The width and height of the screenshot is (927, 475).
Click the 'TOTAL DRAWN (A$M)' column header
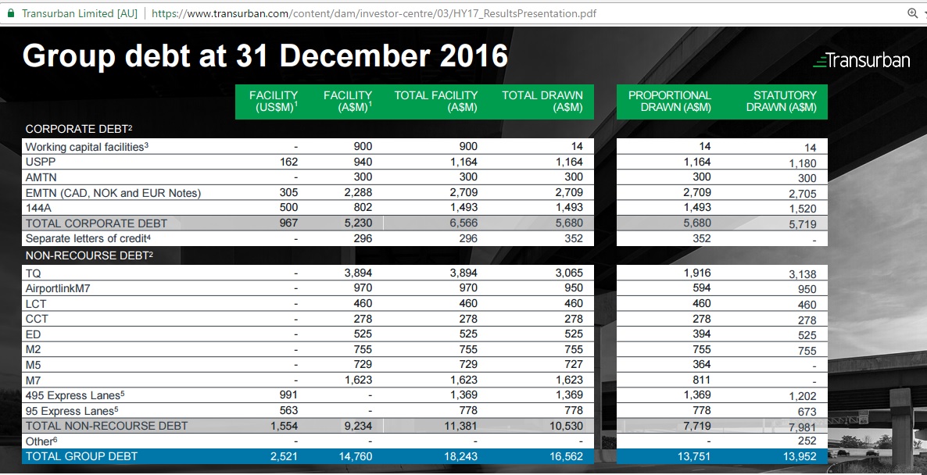pos(542,101)
